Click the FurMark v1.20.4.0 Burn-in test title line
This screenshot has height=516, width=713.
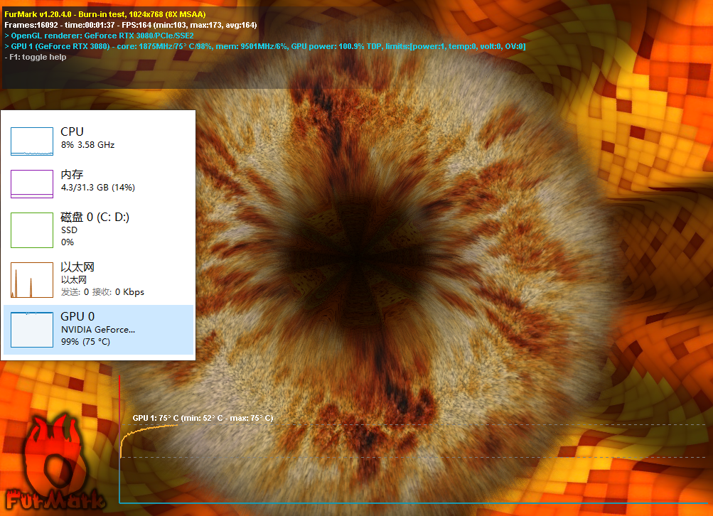coord(105,14)
